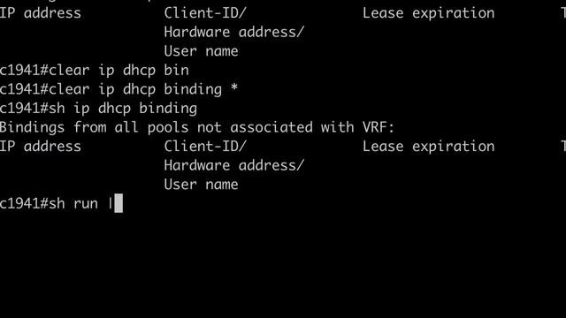
Task: Click 'User name' directly above the 'sh run' line
Action: click(x=201, y=185)
